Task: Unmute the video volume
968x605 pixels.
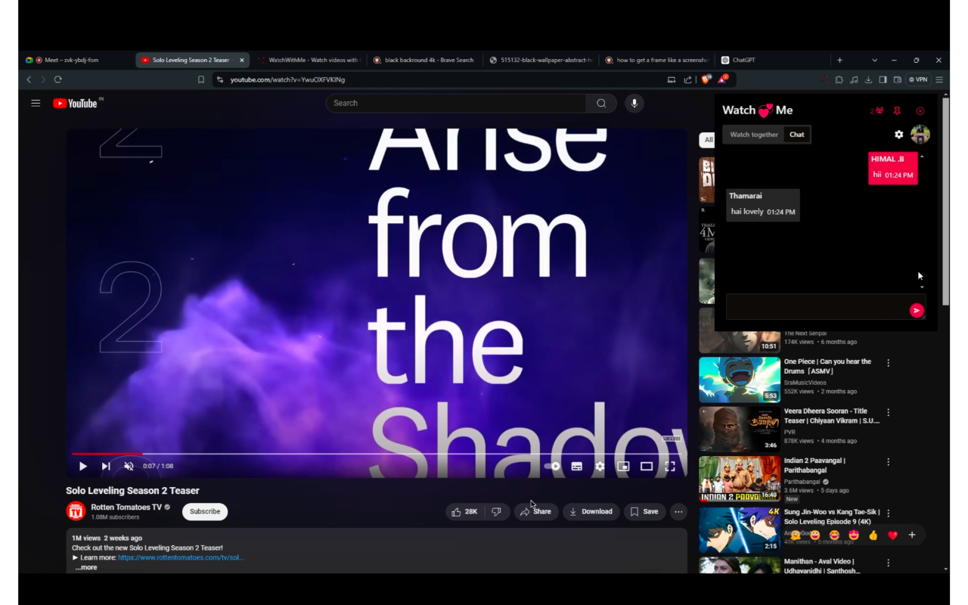Action: tap(129, 467)
